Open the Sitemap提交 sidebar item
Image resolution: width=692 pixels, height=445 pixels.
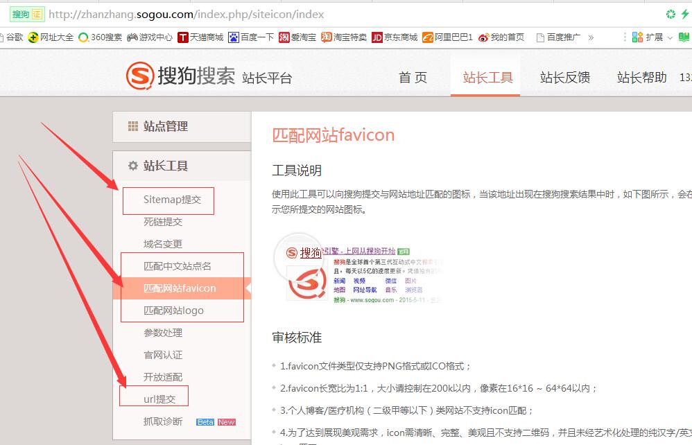[172, 200]
